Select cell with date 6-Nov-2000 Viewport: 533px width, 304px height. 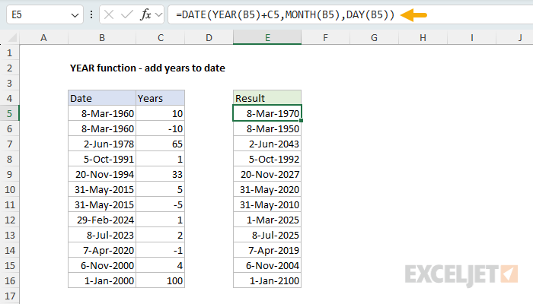point(102,265)
